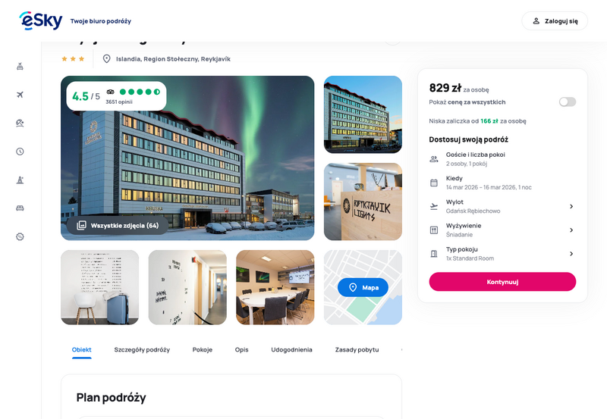Toggle Pokaż cenę za wszystkich switch
This screenshot has height=419, width=607.
point(567,102)
